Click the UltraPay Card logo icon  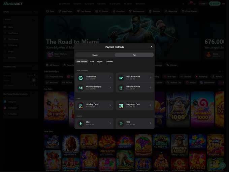[80, 106]
